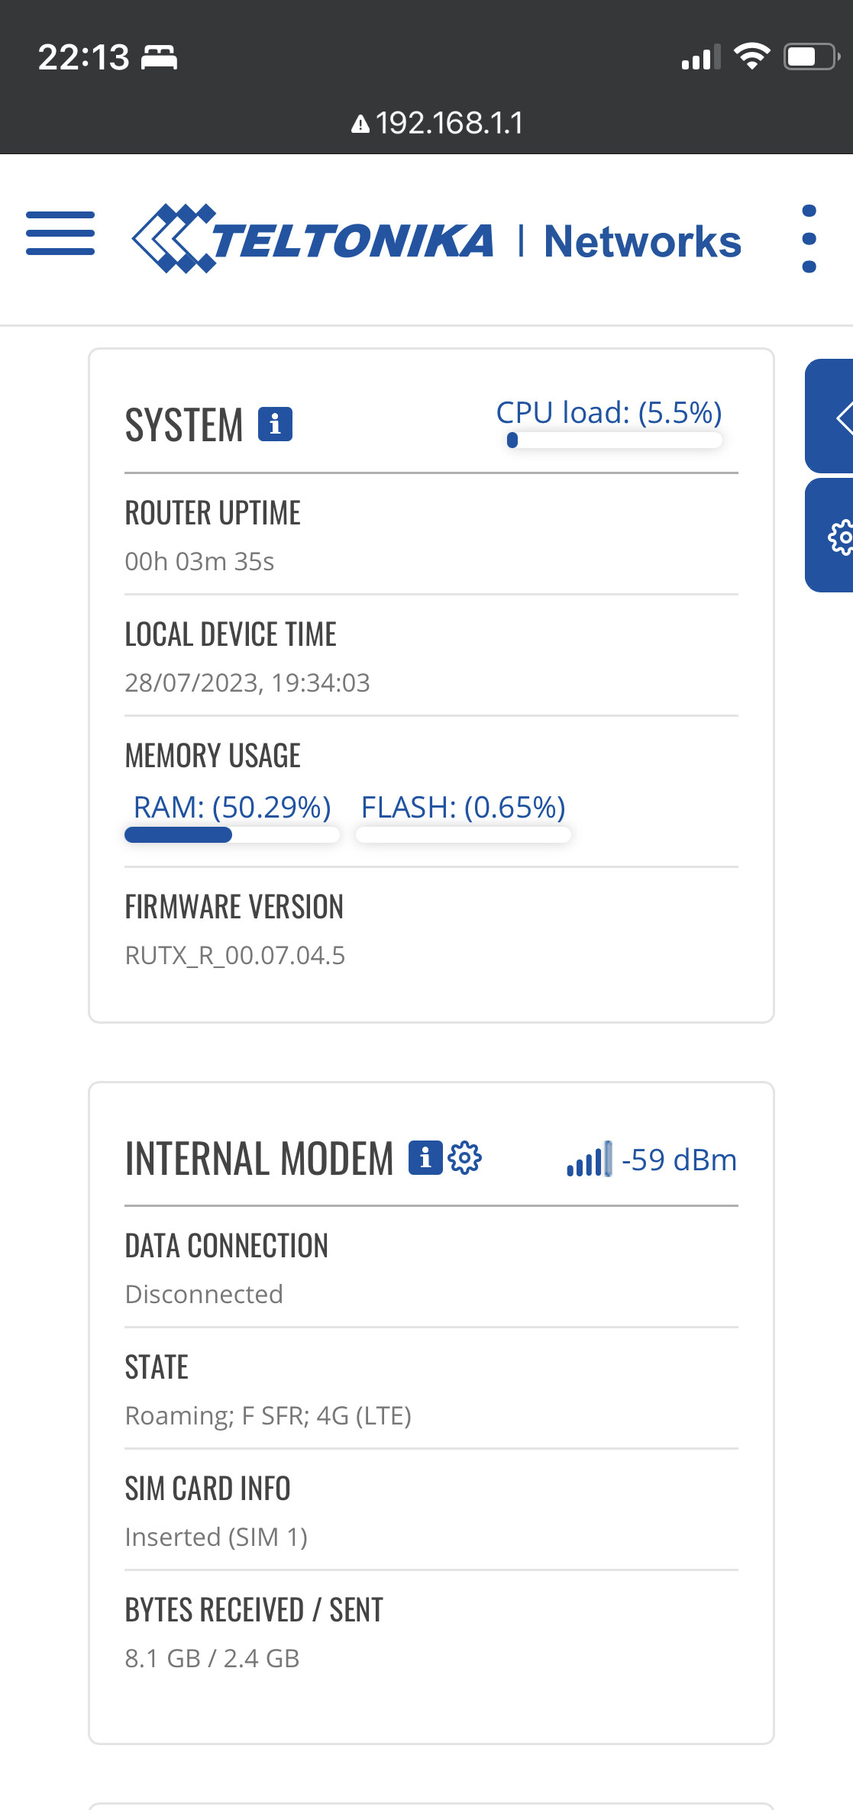853x1810 pixels.
Task: Click the FLASH usage bar
Action: [x=464, y=834]
